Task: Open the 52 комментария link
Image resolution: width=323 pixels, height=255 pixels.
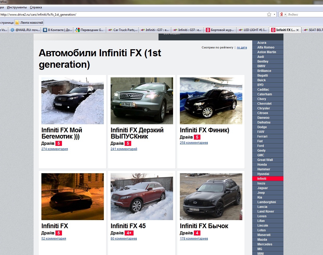Action: [54, 239]
